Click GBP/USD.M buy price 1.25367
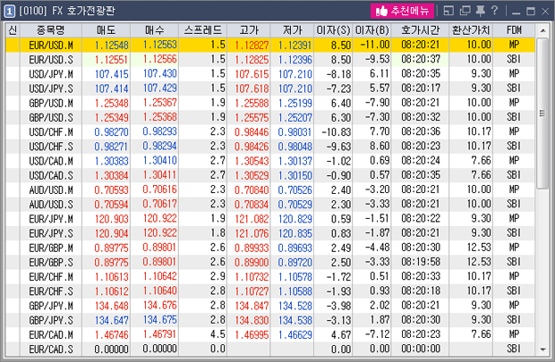Viewport: 555px width, 362px height. click(159, 103)
